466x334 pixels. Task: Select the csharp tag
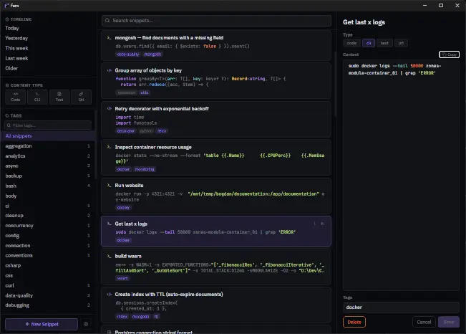(47, 265)
